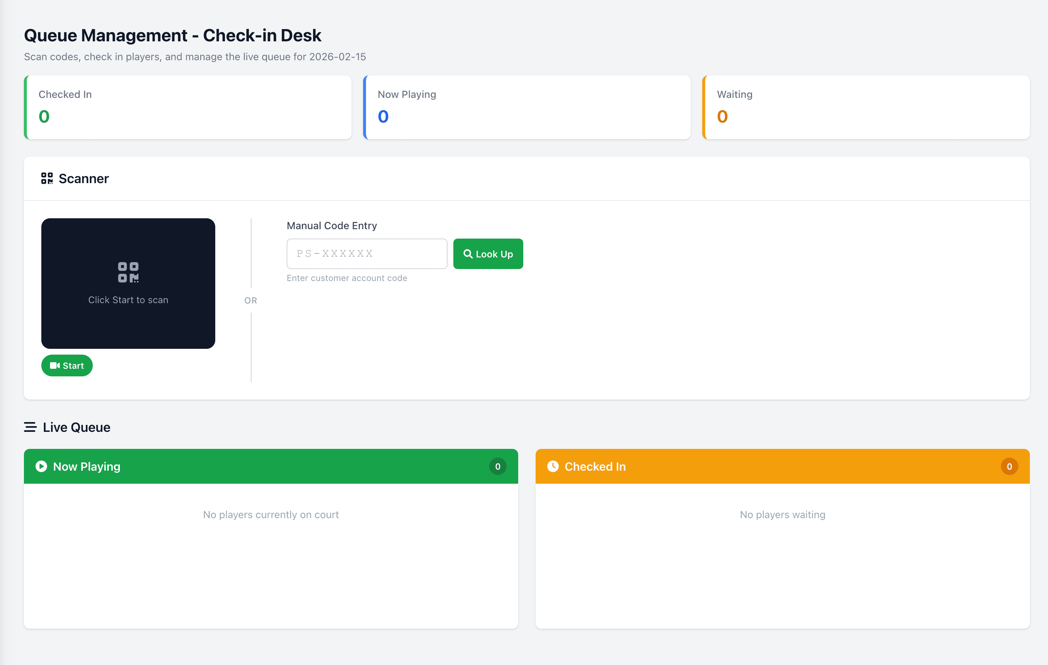
Task: Click the play icon in the Now Playing header
Action: coord(41,466)
